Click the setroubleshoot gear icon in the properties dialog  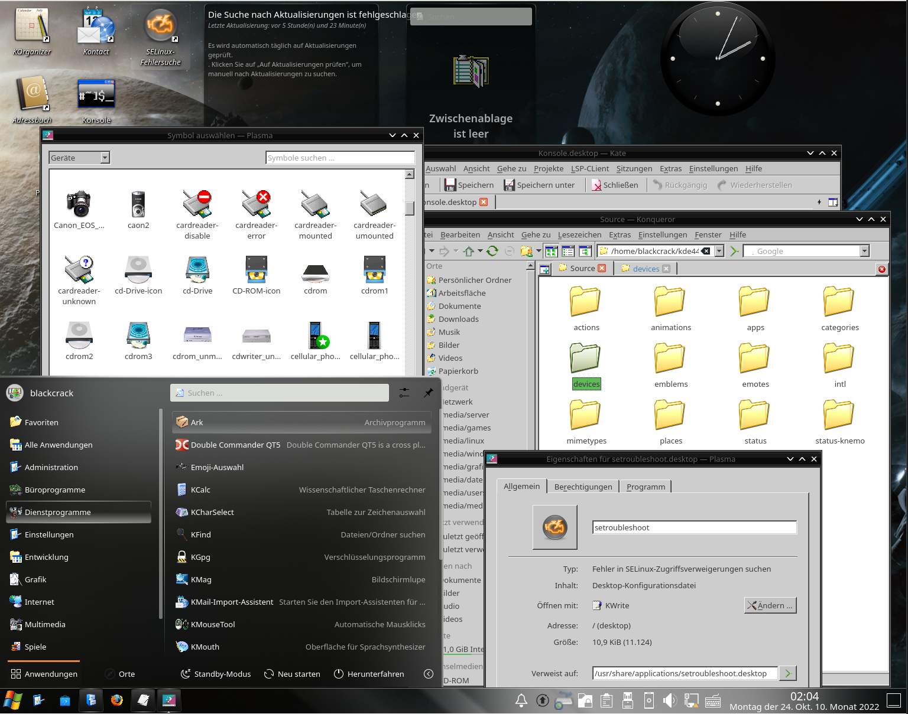tap(554, 526)
